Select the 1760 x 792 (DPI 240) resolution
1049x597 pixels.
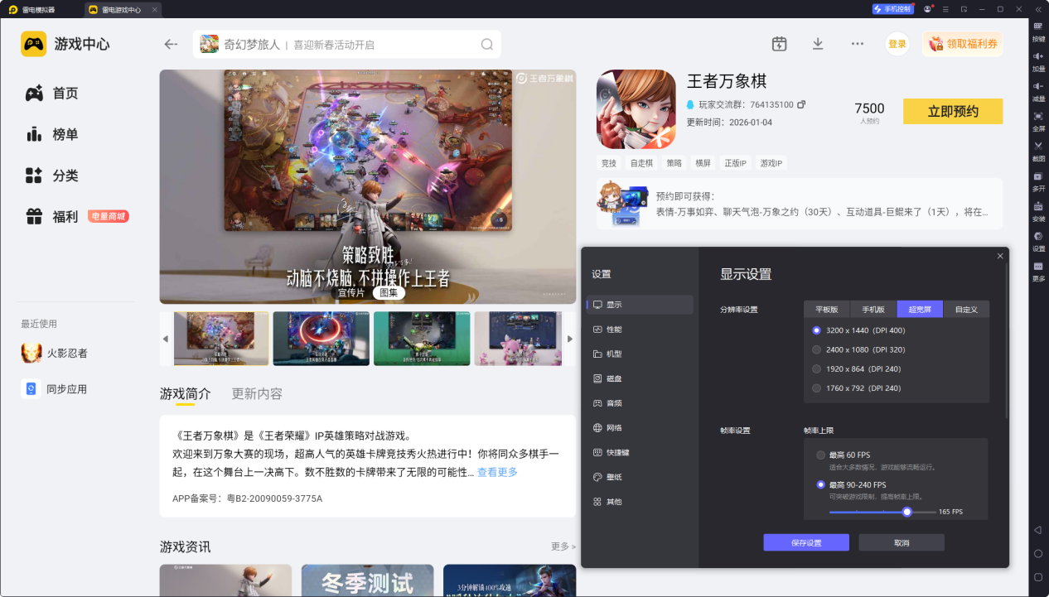pos(857,388)
